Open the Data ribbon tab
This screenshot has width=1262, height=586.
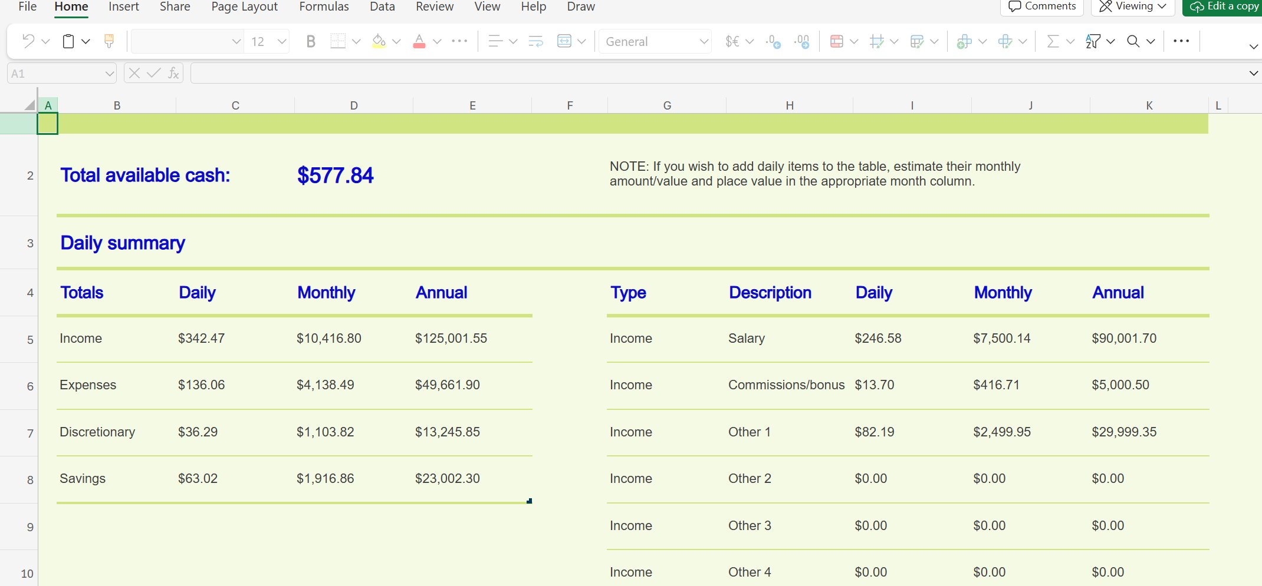tap(382, 6)
